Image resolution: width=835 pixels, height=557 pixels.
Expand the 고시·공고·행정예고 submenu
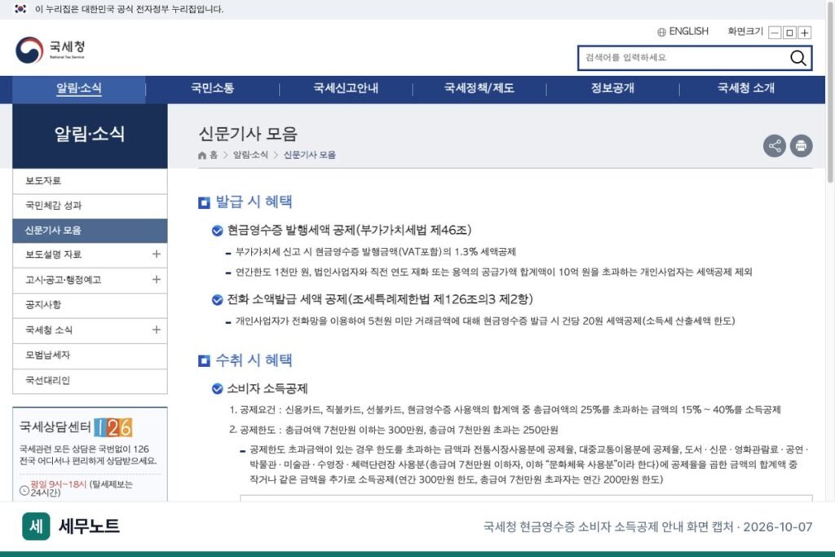click(x=156, y=279)
